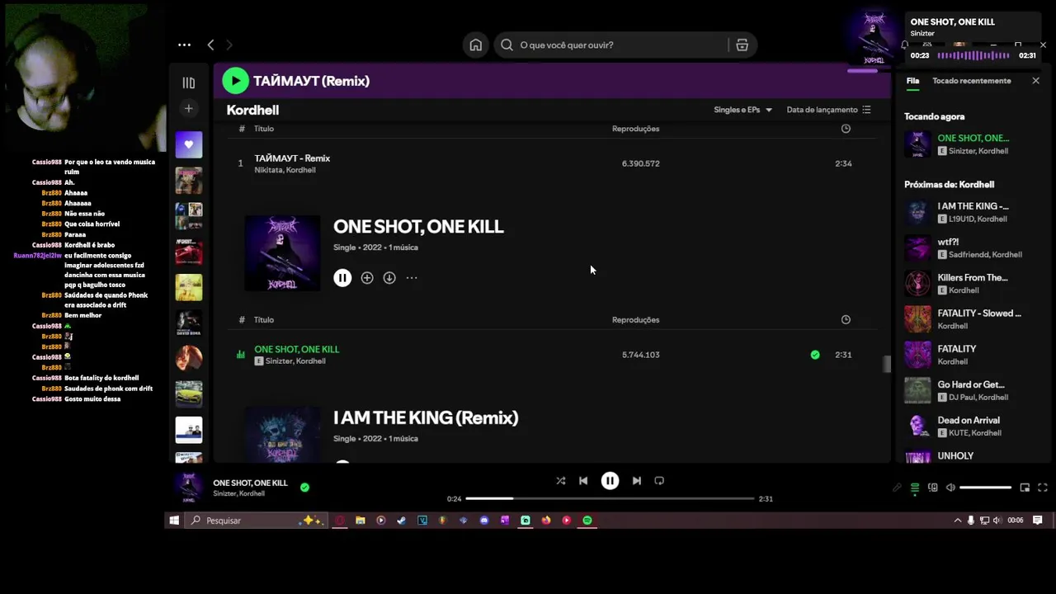
Task: Open Firefox from the taskbar
Action: (546, 521)
